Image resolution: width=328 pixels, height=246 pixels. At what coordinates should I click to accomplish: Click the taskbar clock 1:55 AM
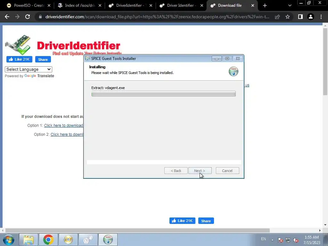[312, 237]
